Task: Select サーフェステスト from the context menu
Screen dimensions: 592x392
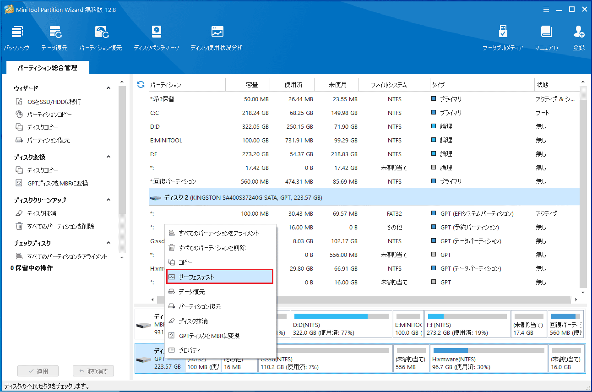Action: coord(220,277)
